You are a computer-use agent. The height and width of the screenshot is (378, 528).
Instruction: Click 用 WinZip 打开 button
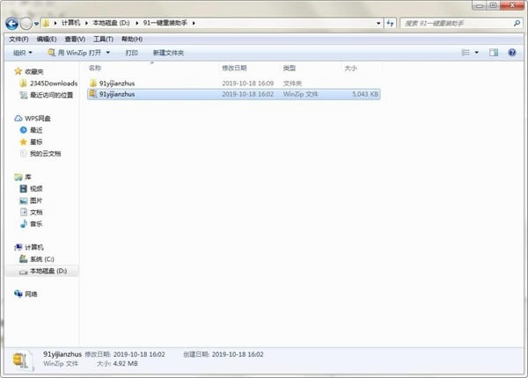[x=75, y=53]
